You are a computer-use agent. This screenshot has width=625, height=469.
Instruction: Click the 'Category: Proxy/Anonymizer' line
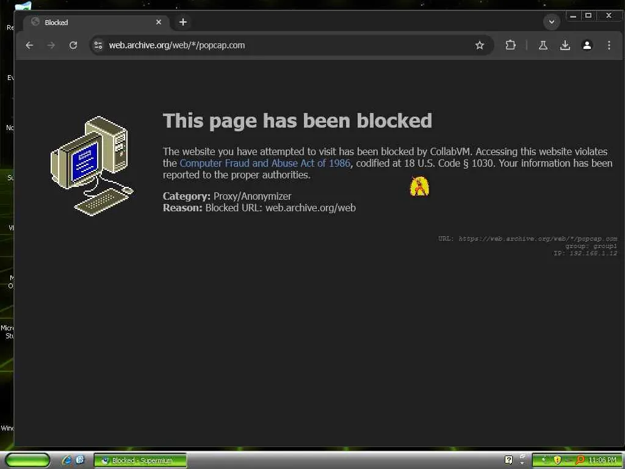point(227,196)
